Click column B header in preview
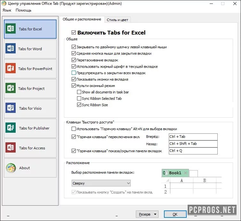 (205, 180)
